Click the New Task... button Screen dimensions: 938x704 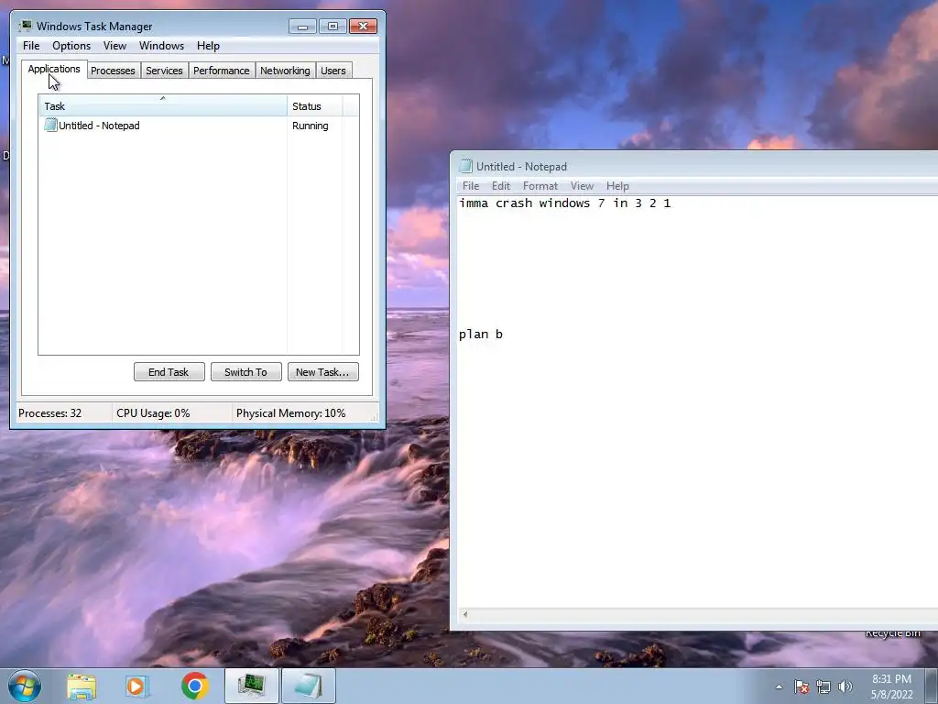[322, 372]
